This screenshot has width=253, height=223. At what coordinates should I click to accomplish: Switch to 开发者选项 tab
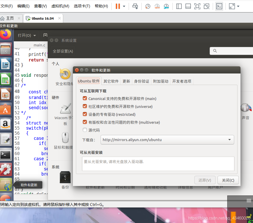tap(182, 81)
